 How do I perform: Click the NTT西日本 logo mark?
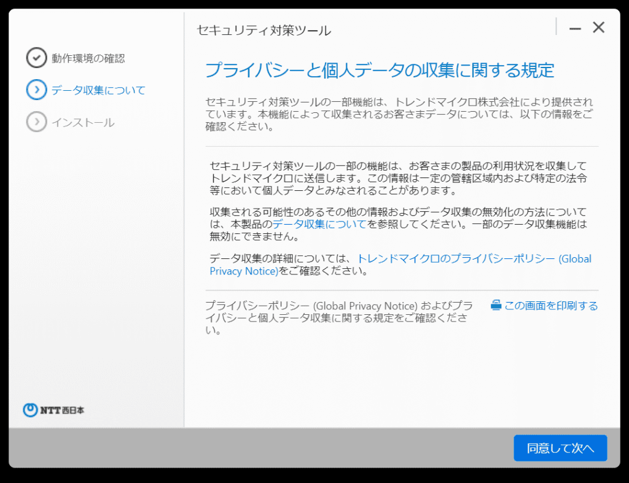pos(30,410)
